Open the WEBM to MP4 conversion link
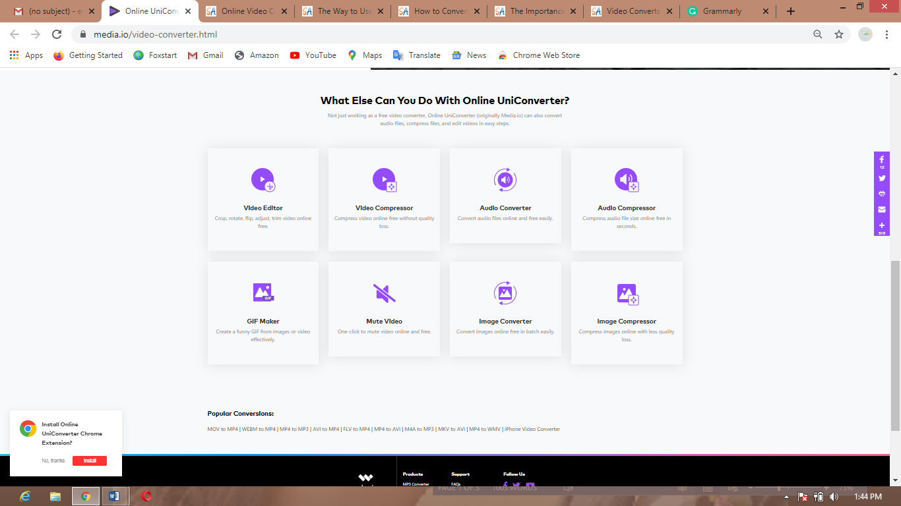901x506 pixels. pos(259,429)
